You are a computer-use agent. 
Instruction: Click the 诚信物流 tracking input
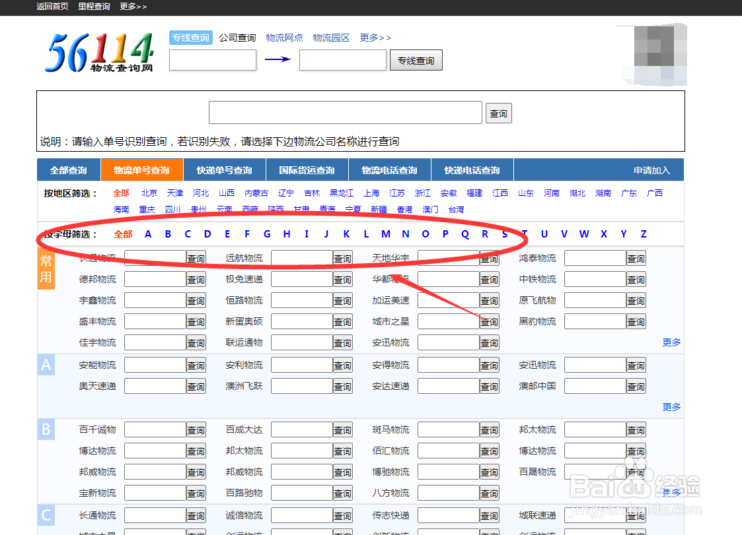[302, 515]
